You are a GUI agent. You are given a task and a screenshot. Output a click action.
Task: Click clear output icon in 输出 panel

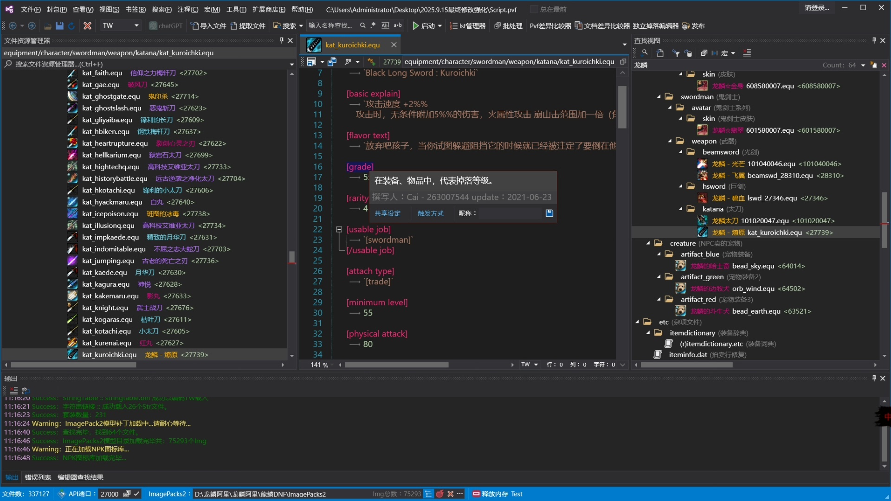[14, 391]
